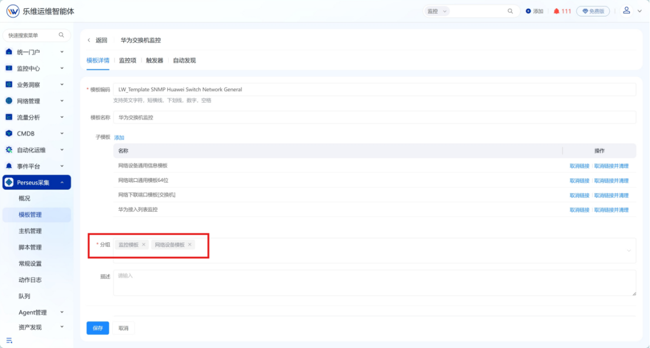Screen dimensions: 650x348
Task: Click 取消链接 for 网络下联端口模板[交换机]
Action: coord(579,195)
